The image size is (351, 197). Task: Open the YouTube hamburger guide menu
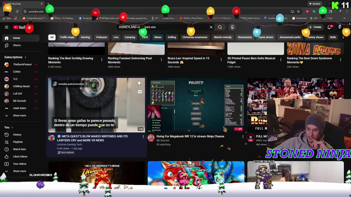coord(7,27)
